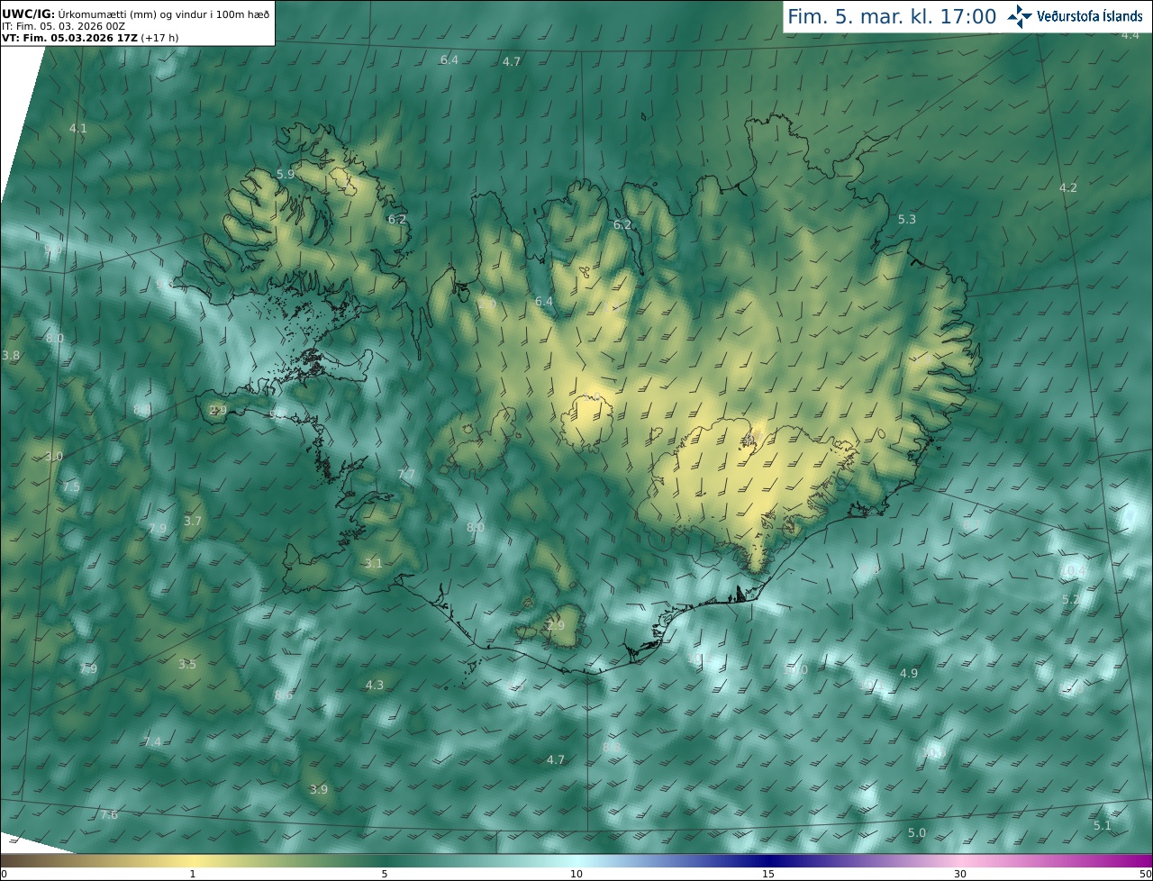The width and height of the screenshot is (1153, 881).
Task: Click the map value '5.1'
Action: [1103, 825]
